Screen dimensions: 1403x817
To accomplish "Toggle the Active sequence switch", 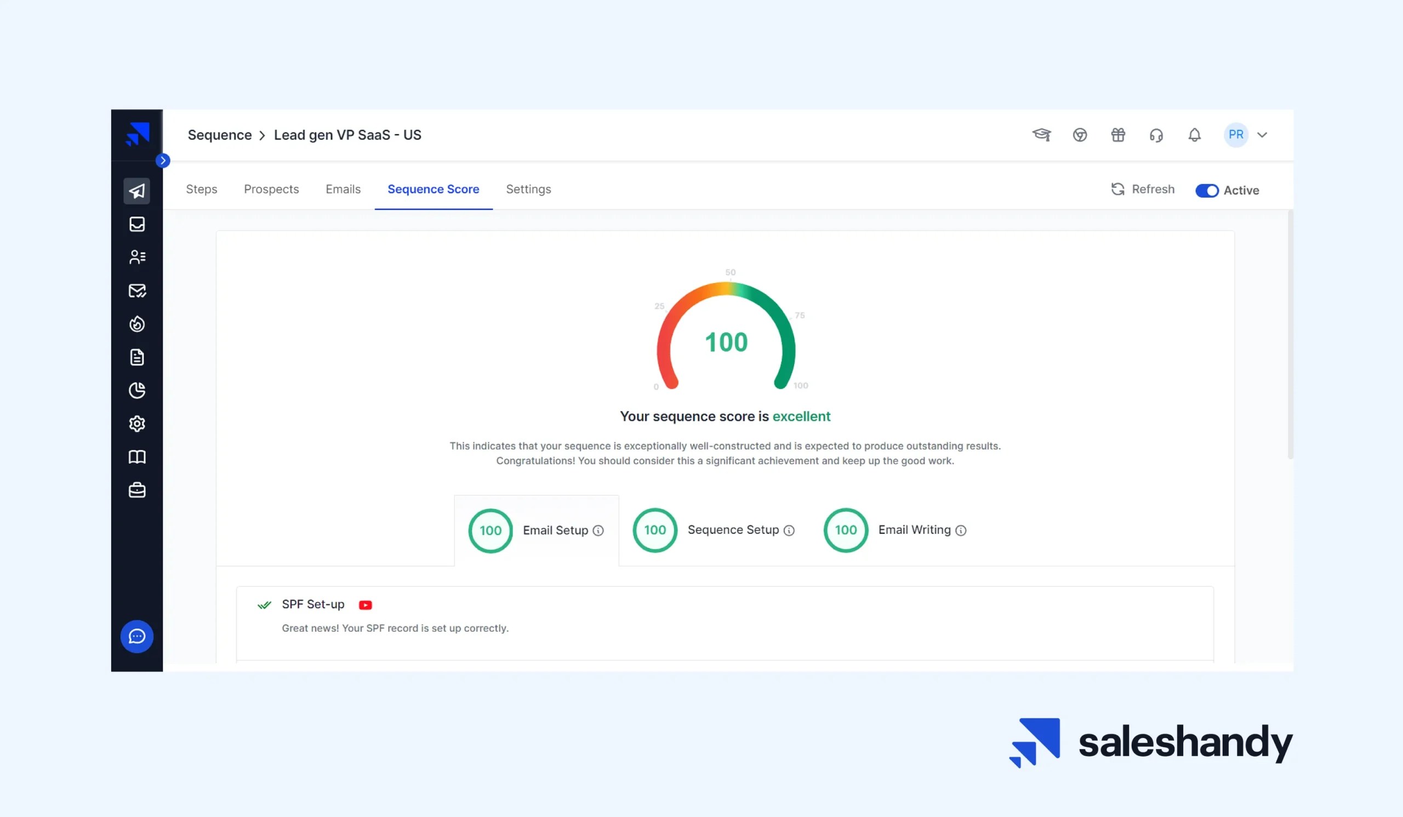I will tap(1206, 190).
